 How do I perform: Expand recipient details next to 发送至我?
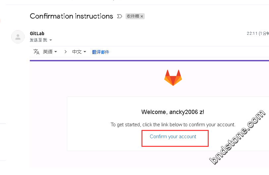(x=51, y=40)
